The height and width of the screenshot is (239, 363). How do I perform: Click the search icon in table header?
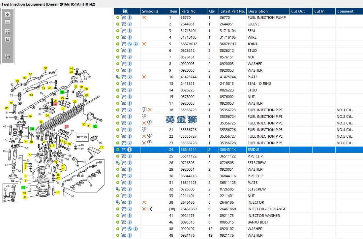pos(126,11)
